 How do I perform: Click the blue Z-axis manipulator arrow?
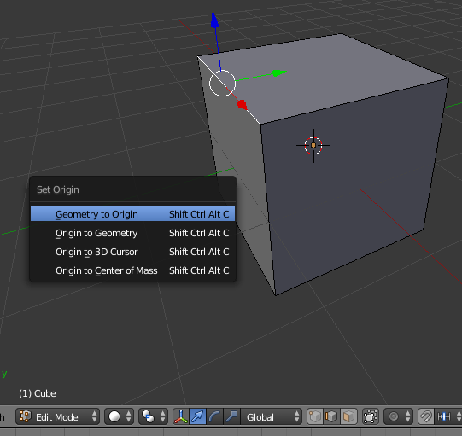tap(214, 20)
